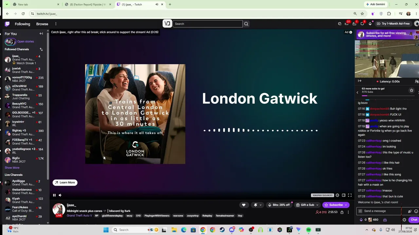
Task: Open Twitch notifications with 31 badge
Action: pos(347,24)
